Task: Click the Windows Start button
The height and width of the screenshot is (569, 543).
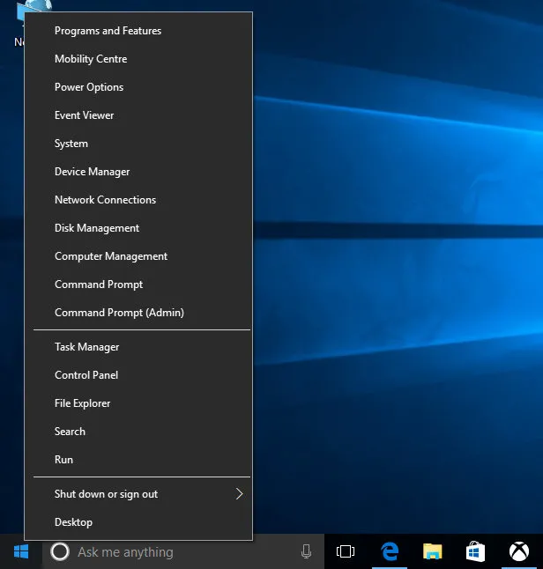Action: point(21,552)
